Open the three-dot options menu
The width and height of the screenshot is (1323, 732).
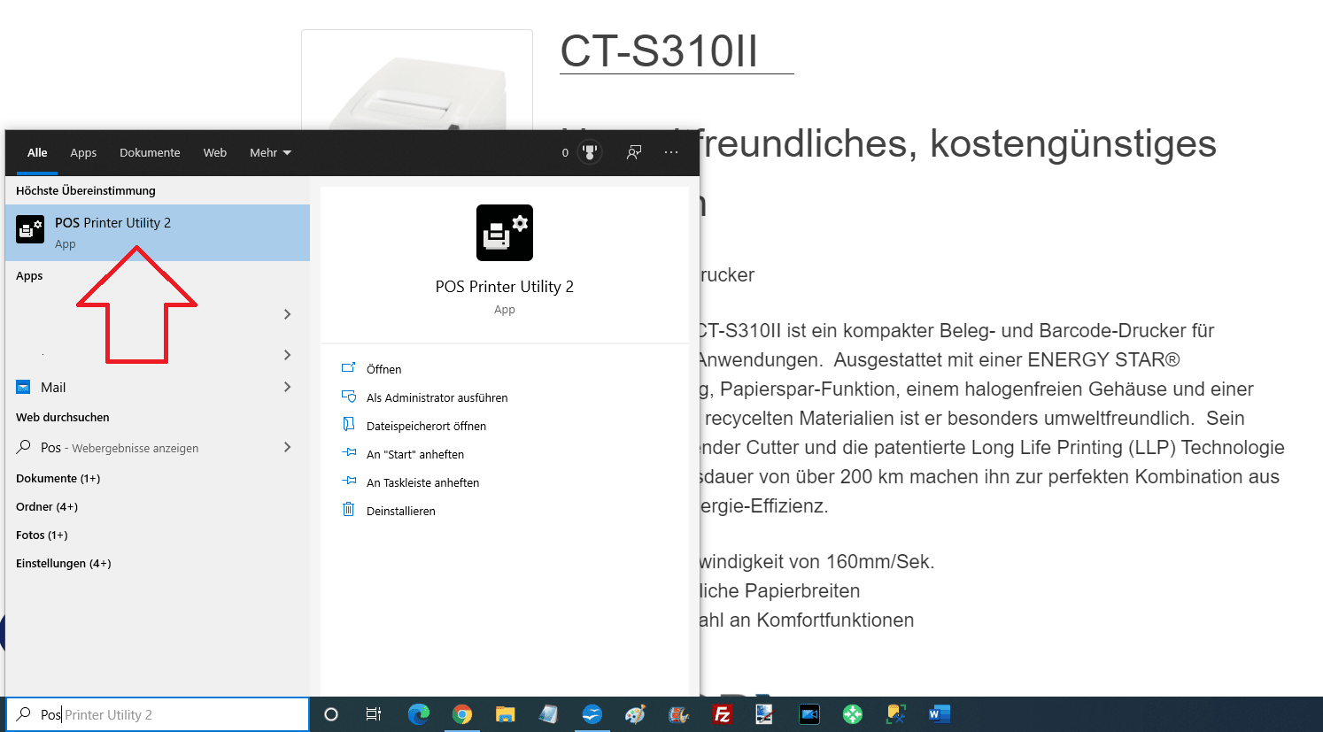pyautogui.click(x=671, y=152)
